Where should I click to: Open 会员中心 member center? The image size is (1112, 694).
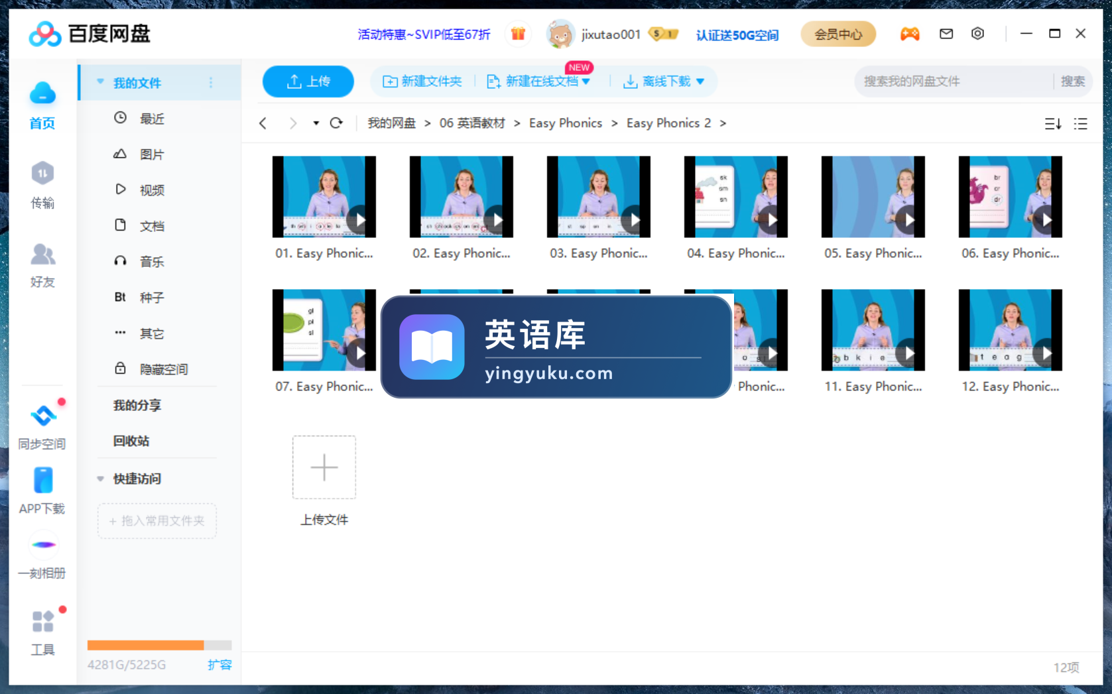838,34
